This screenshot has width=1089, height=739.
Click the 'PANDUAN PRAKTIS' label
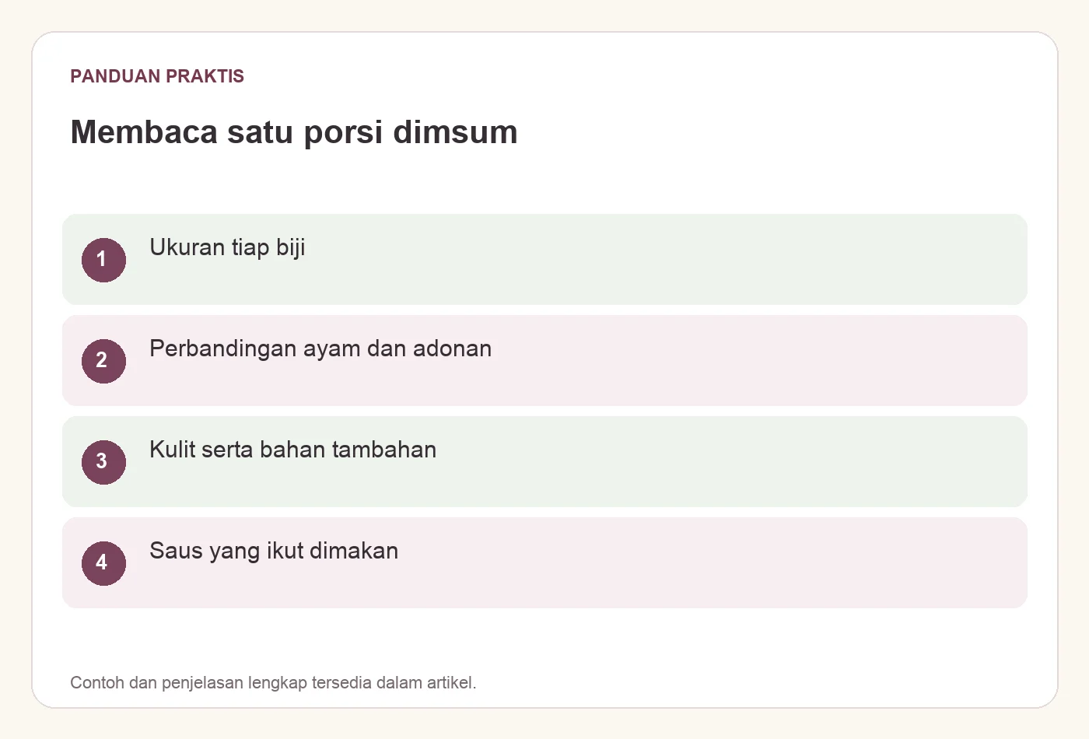click(157, 76)
